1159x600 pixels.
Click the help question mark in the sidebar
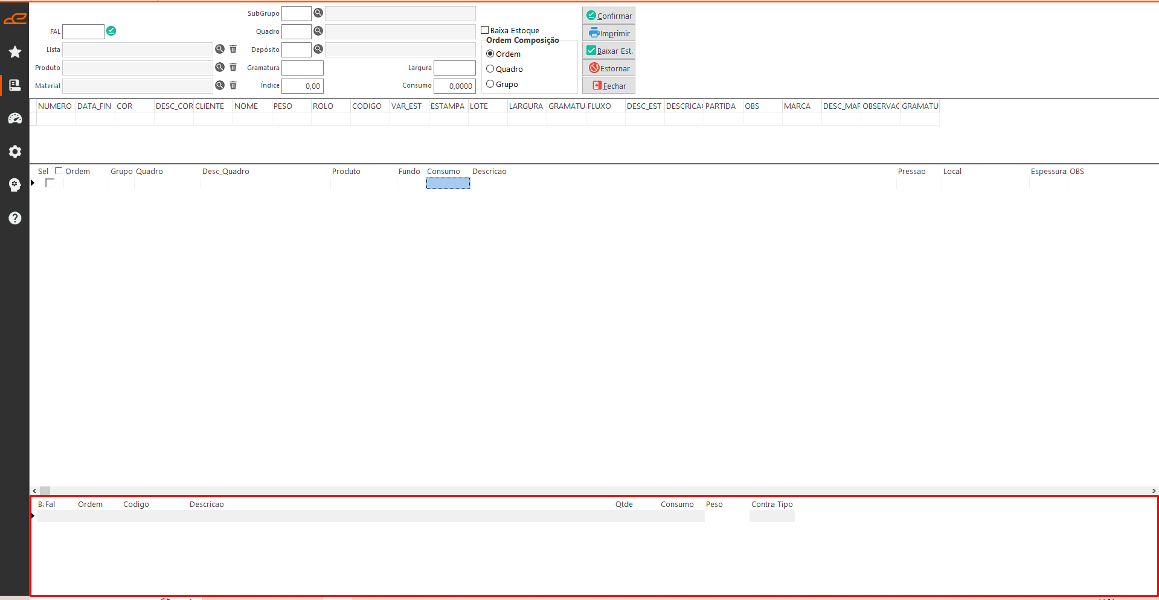tap(15, 218)
